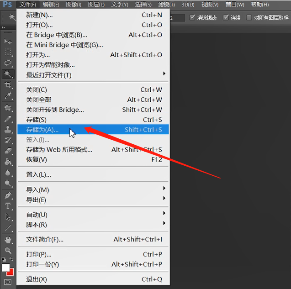Screen dimensions: 291x289
Task: Reset default foreground and background colors
Action: coord(4,259)
